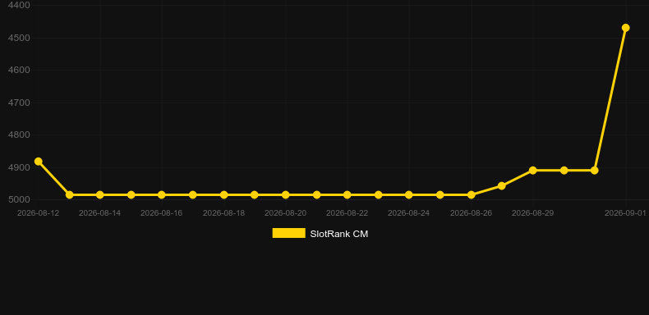Click the 2026-08-20 x-axis label

pos(286,213)
